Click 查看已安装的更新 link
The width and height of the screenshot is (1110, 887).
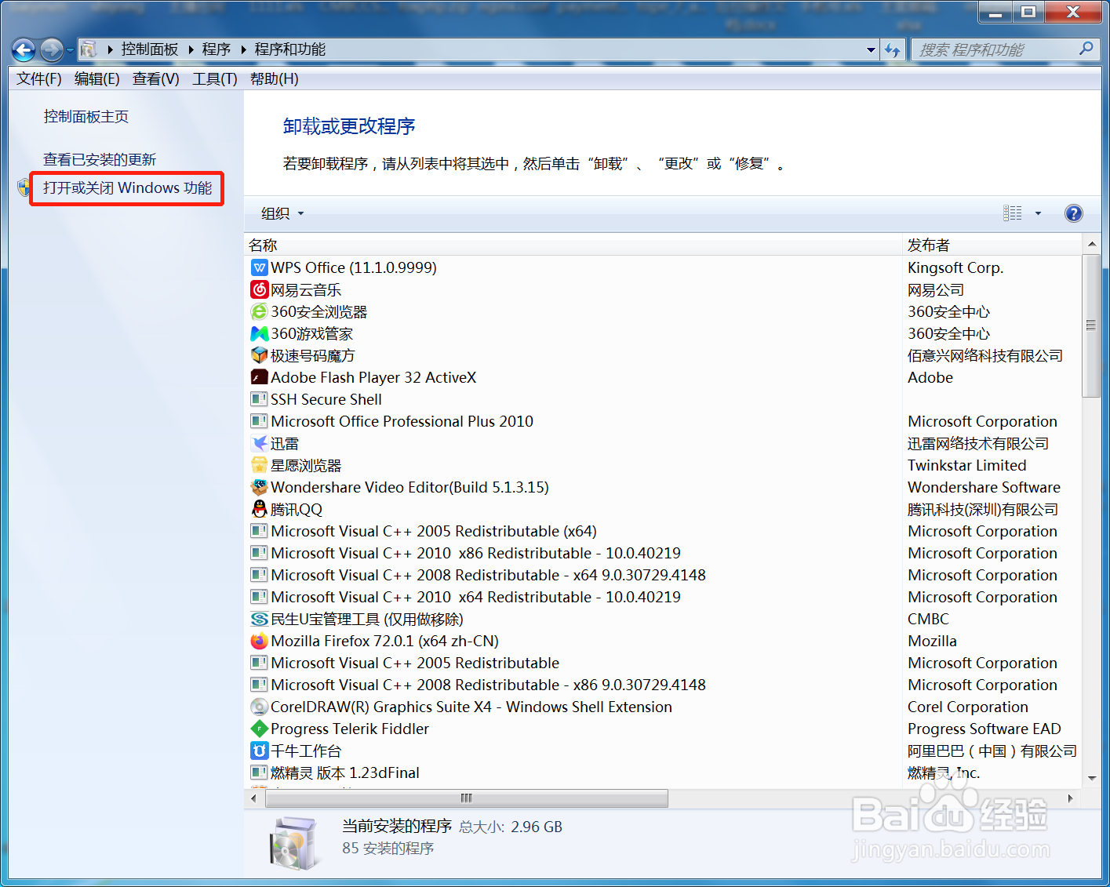point(99,158)
